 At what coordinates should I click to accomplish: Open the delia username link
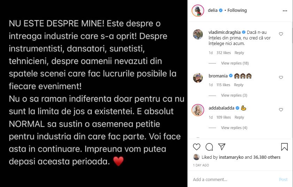pyautogui.click(x=213, y=10)
